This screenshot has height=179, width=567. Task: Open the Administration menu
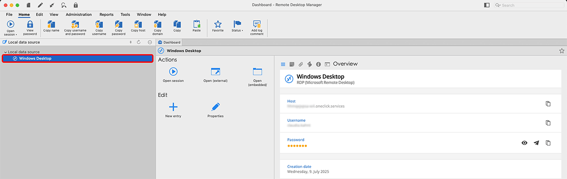coord(78,15)
